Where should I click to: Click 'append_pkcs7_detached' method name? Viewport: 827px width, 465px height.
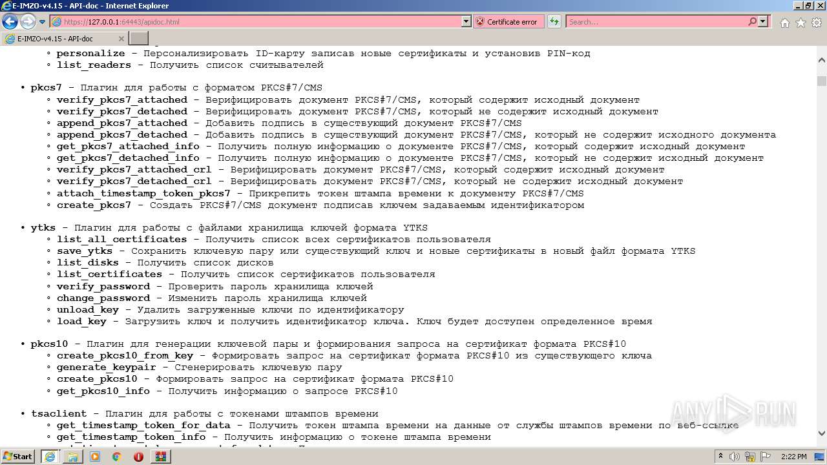[x=122, y=134]
